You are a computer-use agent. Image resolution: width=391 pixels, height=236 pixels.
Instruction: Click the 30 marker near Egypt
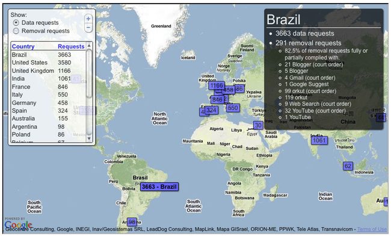(258, 125)
